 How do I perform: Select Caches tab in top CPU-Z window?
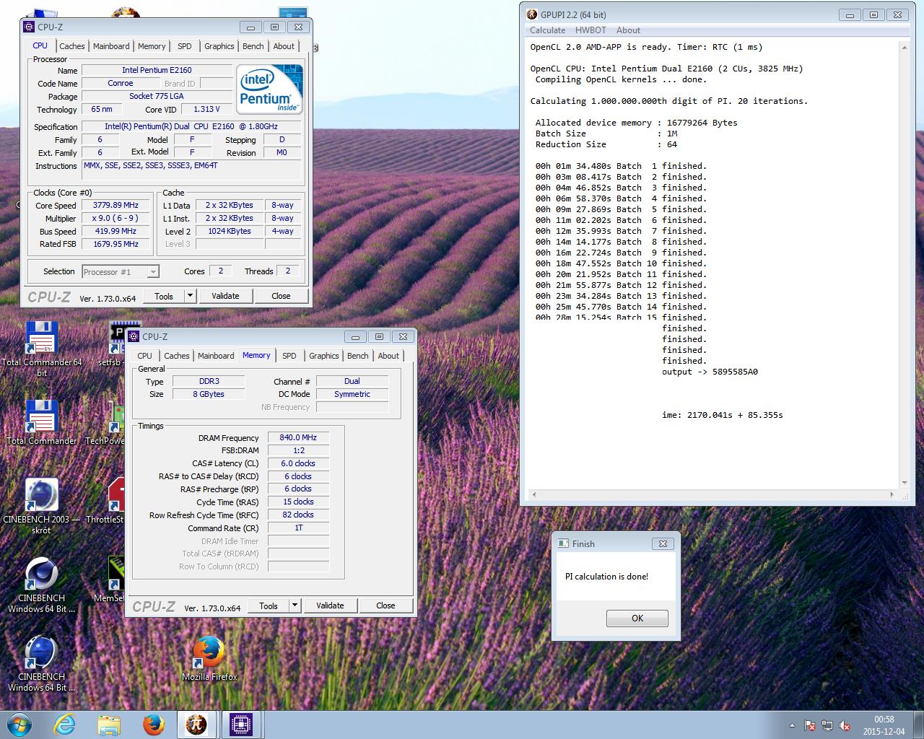pos(72,46)
